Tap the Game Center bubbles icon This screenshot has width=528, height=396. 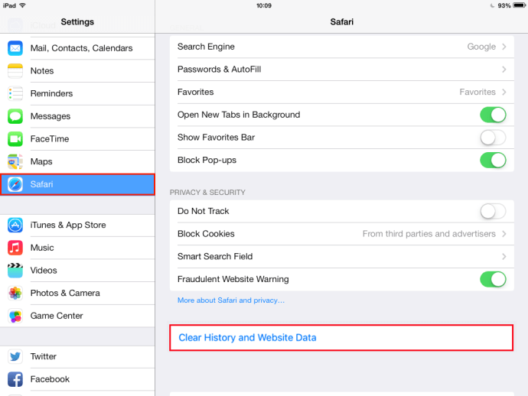point(15,316)
